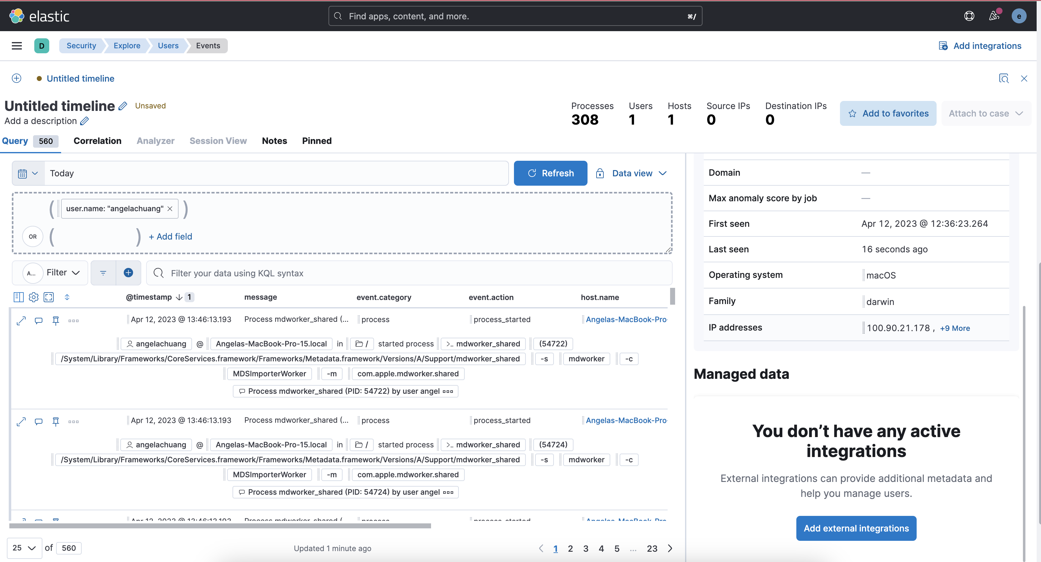Viewport: 1041px width, 562px height.
Task: Open the date quick menu dropdown
Action: pyautogui.click(x=28, y=173)
